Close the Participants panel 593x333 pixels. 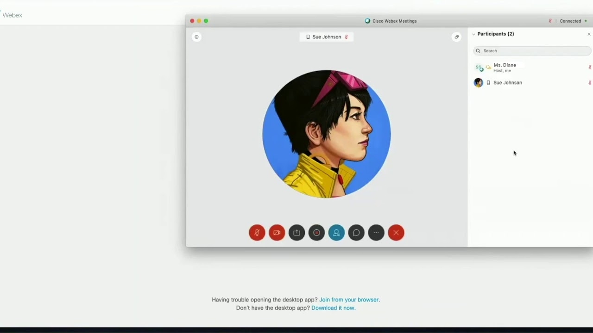(x=589, y=34)
